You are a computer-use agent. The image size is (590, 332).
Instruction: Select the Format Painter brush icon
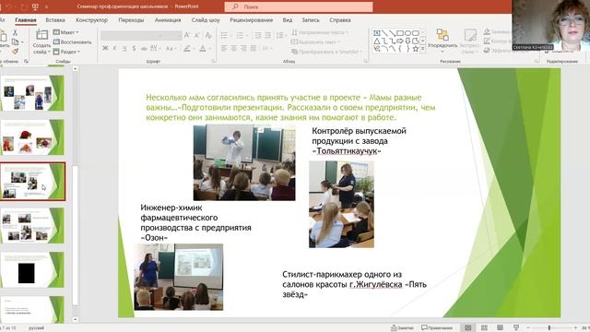[x=15, y=51]
